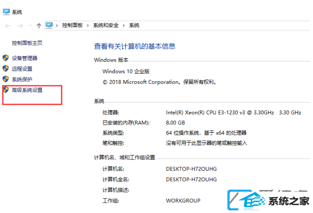
Task: Open 控制面板 breadcrumb
Action: pos(72,25)
